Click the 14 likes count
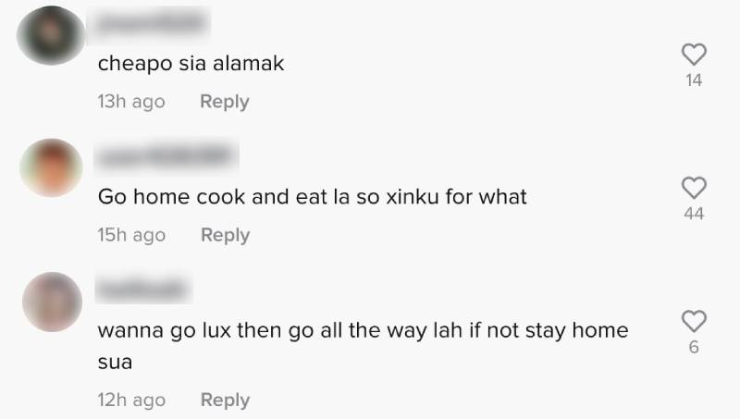 pyautogui.click(x=694, y=80)
